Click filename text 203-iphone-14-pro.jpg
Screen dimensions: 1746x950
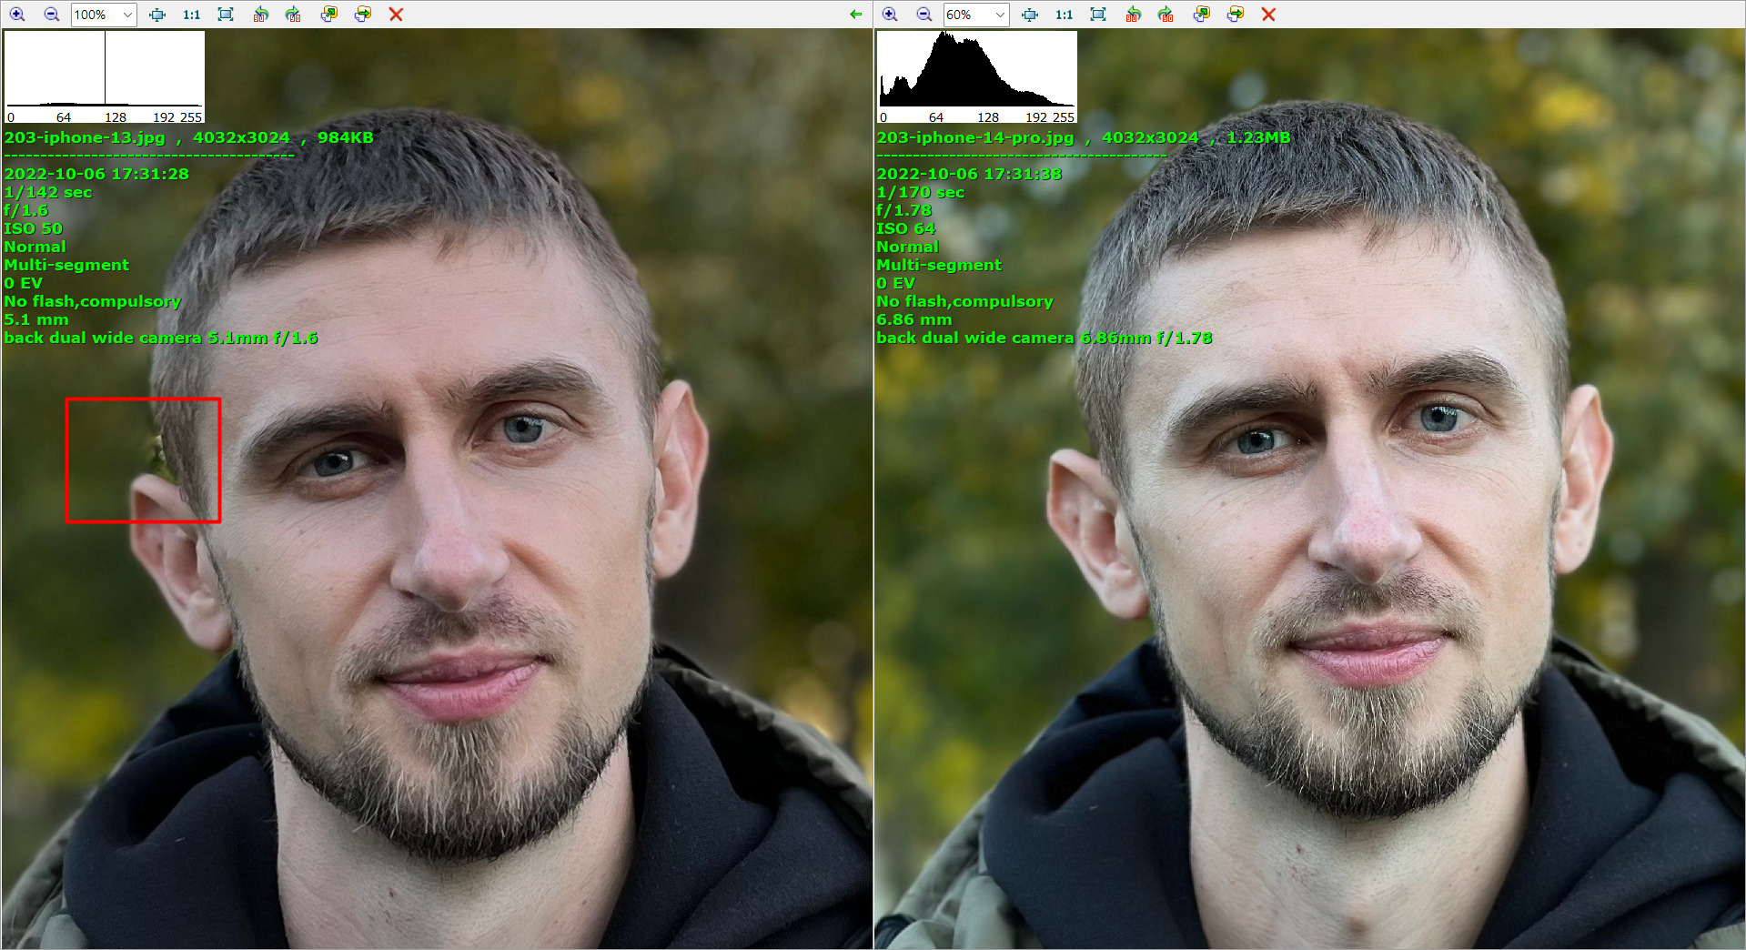(975, 137)
